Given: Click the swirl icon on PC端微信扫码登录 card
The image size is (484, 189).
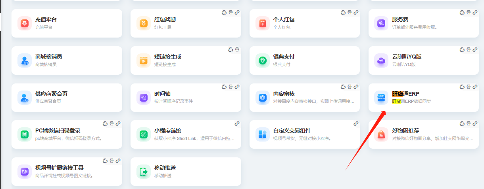Looking at the screenshot, I should pos(105,124).
